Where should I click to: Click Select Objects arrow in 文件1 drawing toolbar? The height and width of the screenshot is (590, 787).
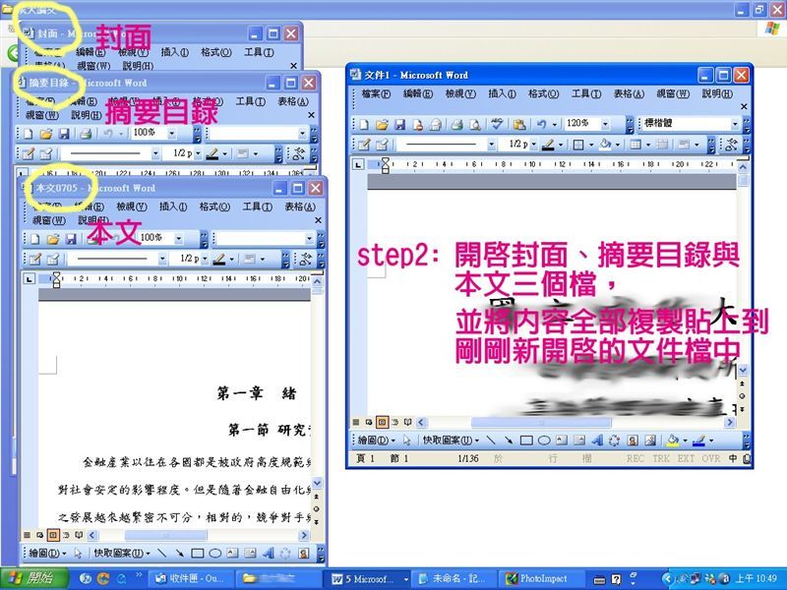tap(407, 441)
